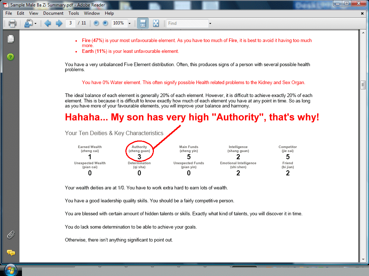
Task: Expand the Find options dropdown arrow
Action: [210, 24]
